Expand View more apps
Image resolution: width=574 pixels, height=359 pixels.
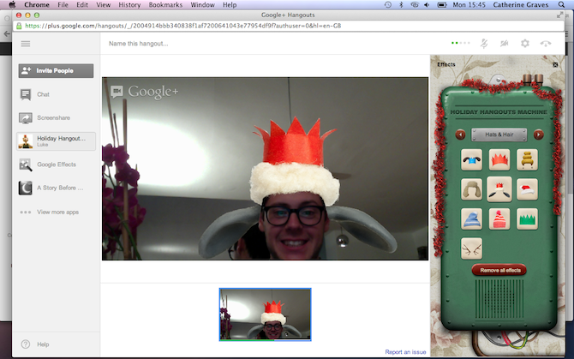pos(56,212)
